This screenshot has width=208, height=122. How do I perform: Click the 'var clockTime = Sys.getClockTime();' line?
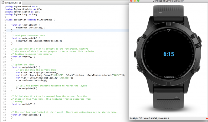(38, 72)
